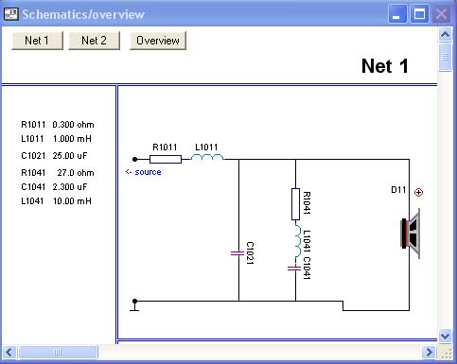Click the vertical scrollbar down arrow
Screen dimensions: 457x364
445,336
